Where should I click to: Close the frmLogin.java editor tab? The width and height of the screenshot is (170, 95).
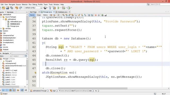(54, 12)
